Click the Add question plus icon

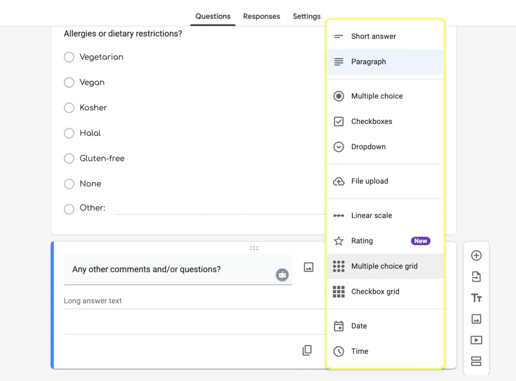476,256
